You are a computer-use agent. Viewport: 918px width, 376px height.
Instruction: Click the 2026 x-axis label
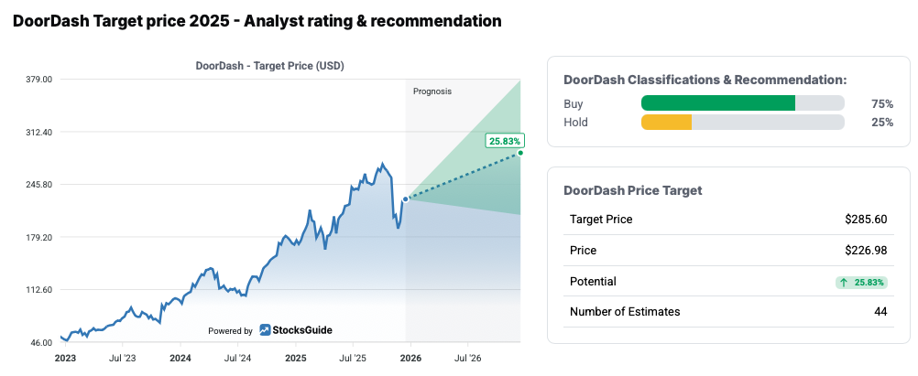409,358
